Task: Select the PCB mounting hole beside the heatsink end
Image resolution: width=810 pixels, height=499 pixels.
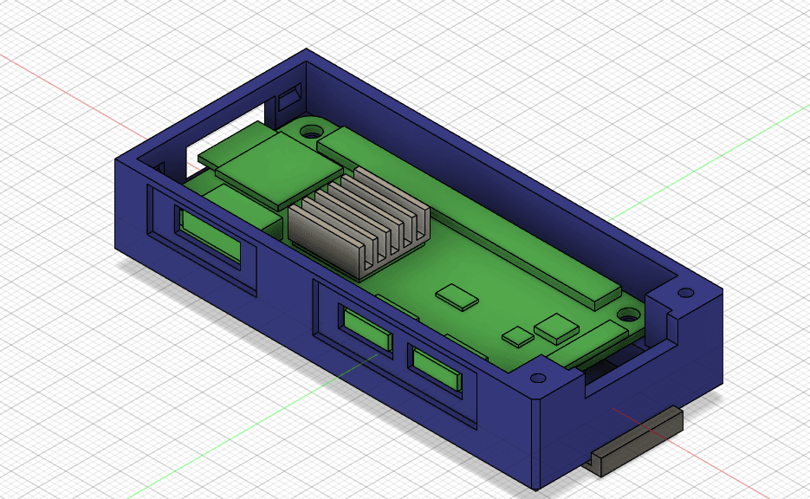Action: click(x=310, y=132)
